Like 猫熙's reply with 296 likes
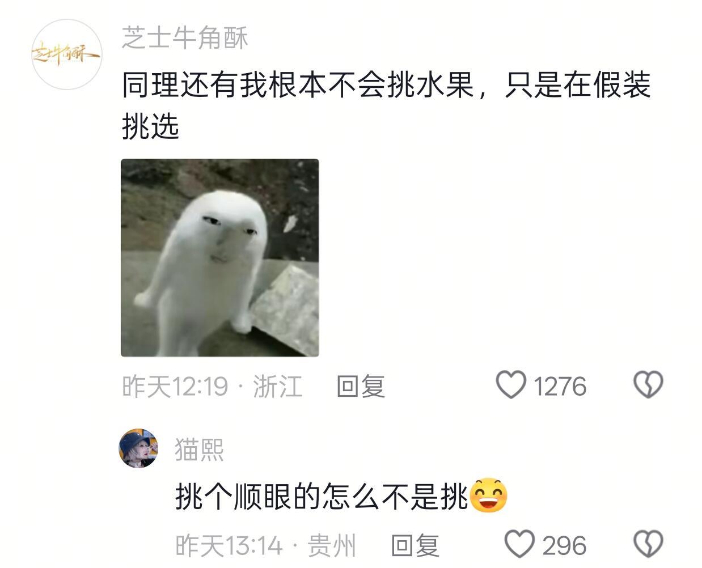The width and height of the screenshot is (702, 568). 519,544
